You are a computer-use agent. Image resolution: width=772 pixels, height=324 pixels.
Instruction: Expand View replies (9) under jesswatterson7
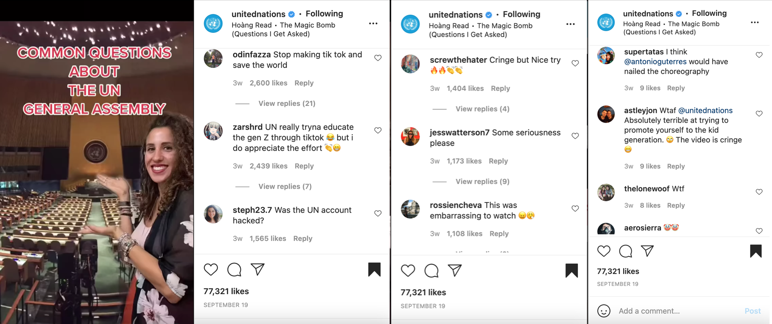click(x=482, y=182)
